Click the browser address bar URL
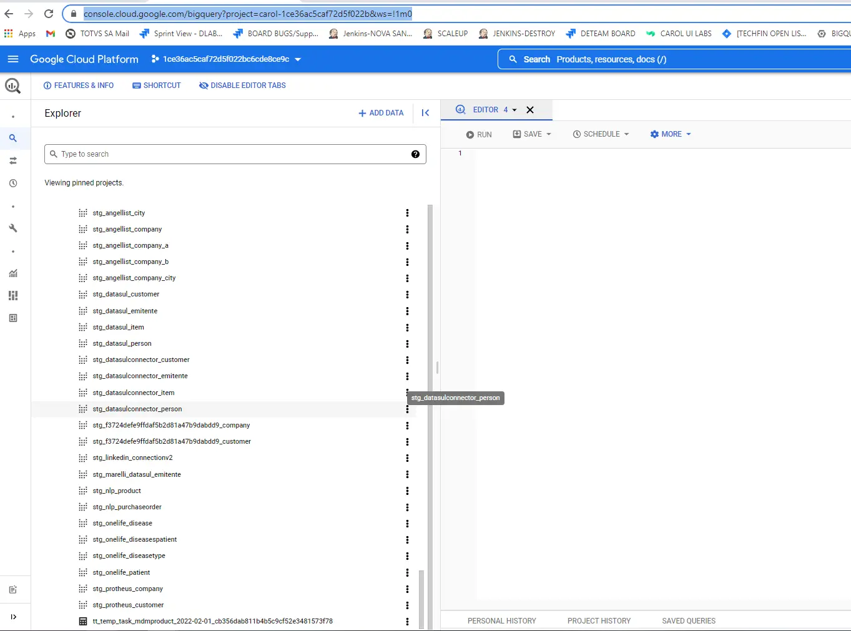 pos(248,14)
